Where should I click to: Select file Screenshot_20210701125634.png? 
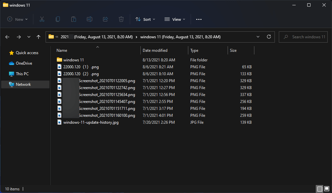[x=107, y=94]
